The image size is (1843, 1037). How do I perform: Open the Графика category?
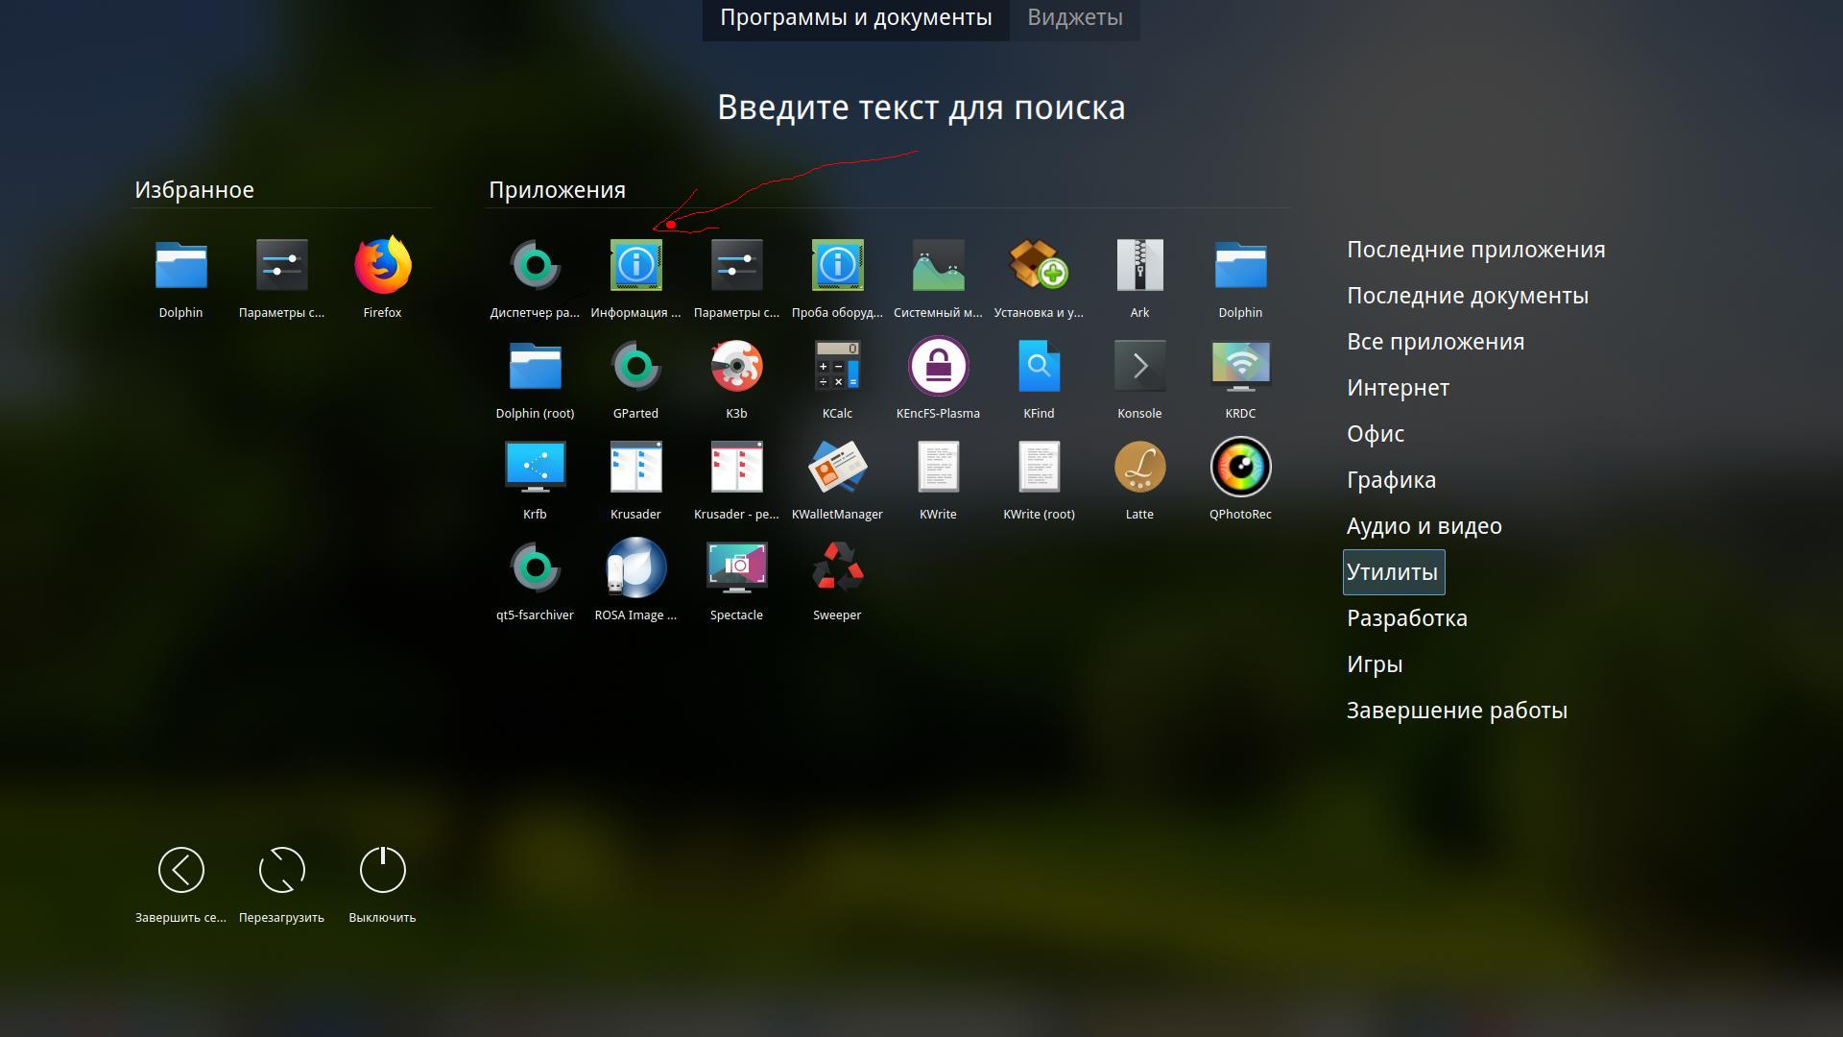1391,480
